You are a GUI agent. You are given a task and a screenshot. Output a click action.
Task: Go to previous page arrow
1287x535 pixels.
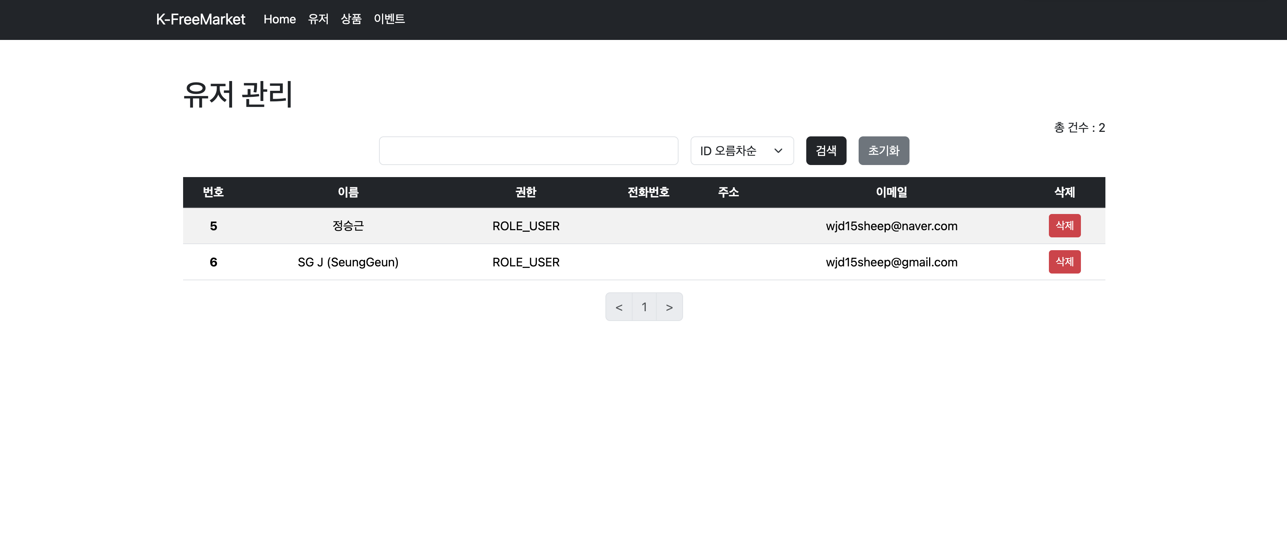619,307
